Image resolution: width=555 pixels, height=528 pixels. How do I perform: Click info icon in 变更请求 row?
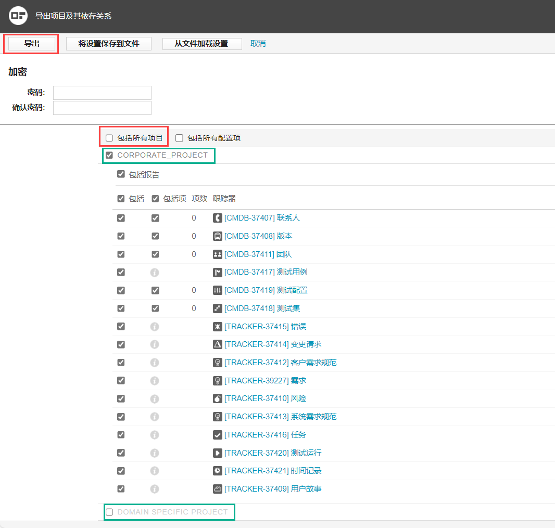[155, 344]
